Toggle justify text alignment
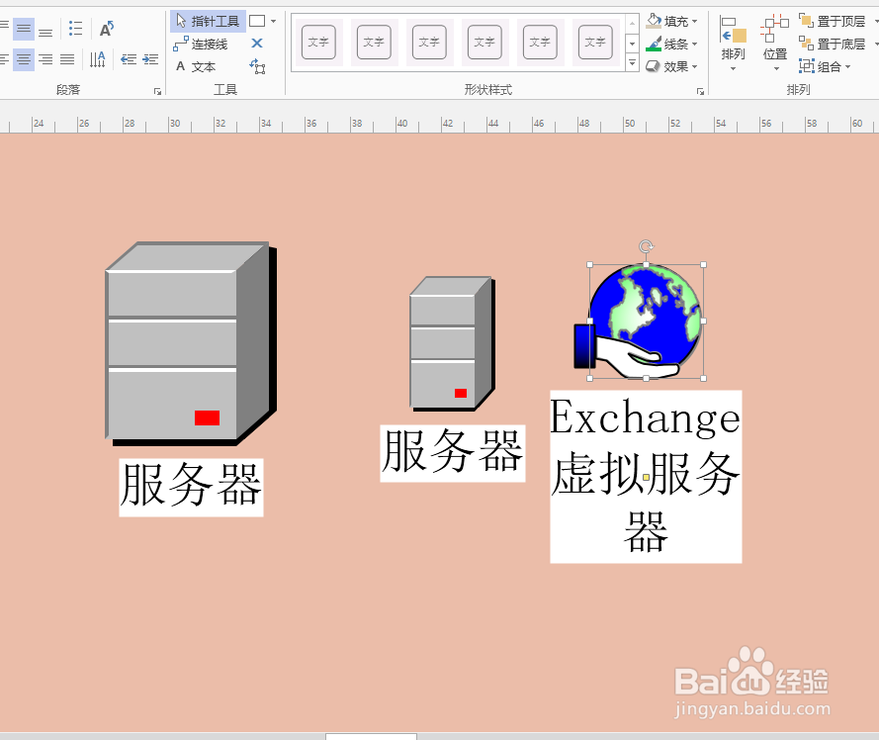The image size is (879, 740). coord(67,59)
